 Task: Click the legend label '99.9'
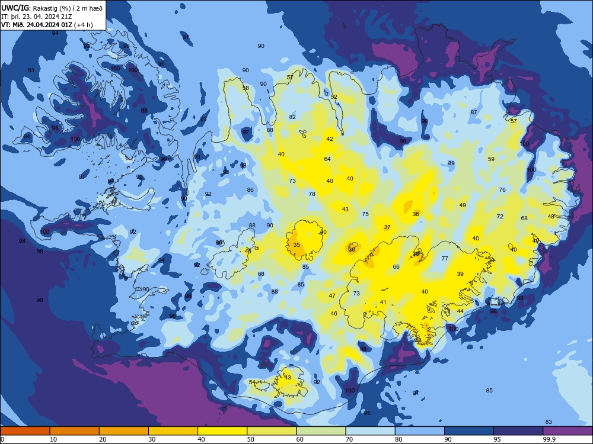pyautogui.click(x=549, y=439)
